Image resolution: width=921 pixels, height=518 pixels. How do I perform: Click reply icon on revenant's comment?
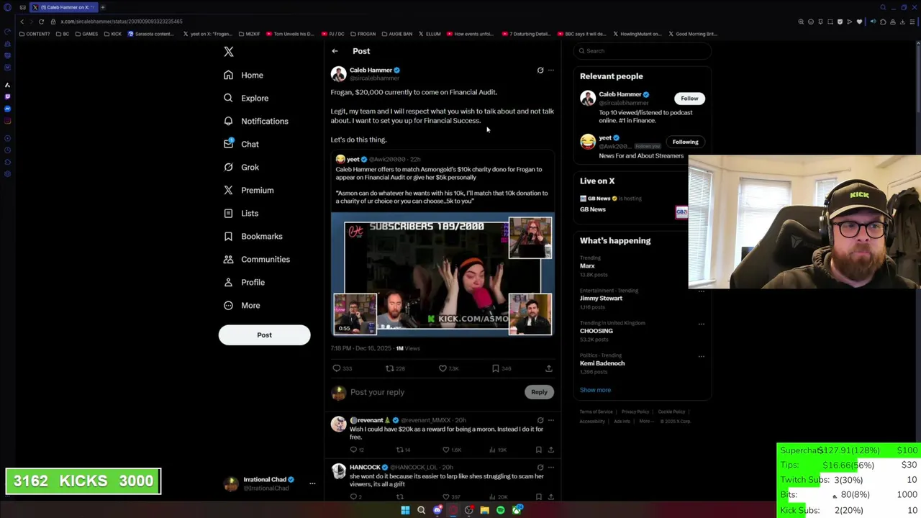pos(353,450)
